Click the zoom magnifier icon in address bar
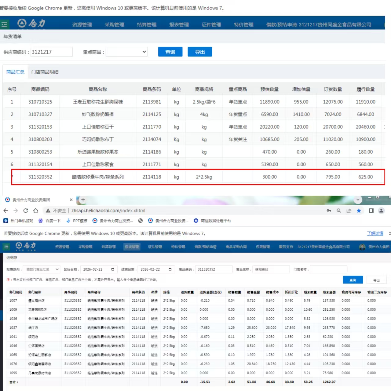 [x=339, y=210]
